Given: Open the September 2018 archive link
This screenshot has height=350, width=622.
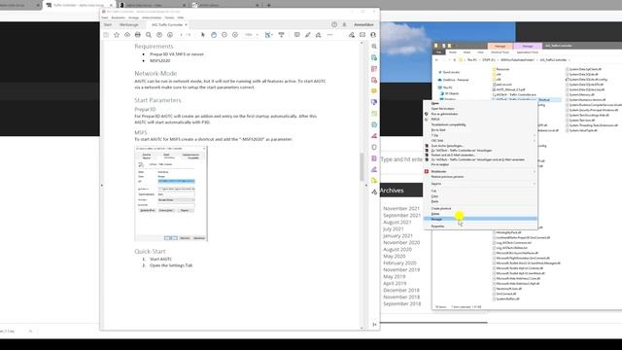Looking at the screenshot, I should point(401,303).
